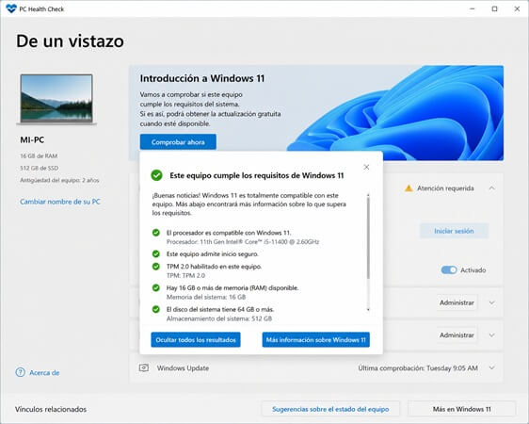Expand the Windows Update section

pyautogui.click(x=492, y=367)
